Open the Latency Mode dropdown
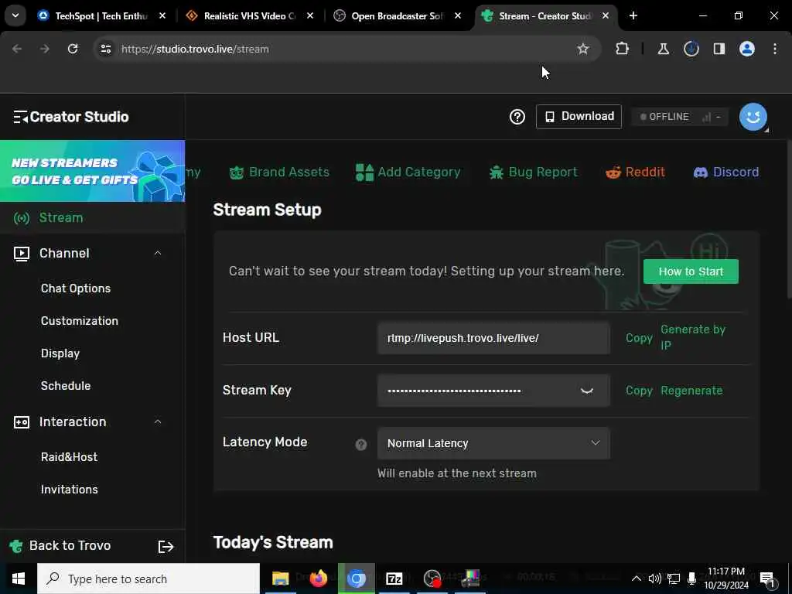Image resolution: width=792 pixels, height=594 pixels. point(493,443)
